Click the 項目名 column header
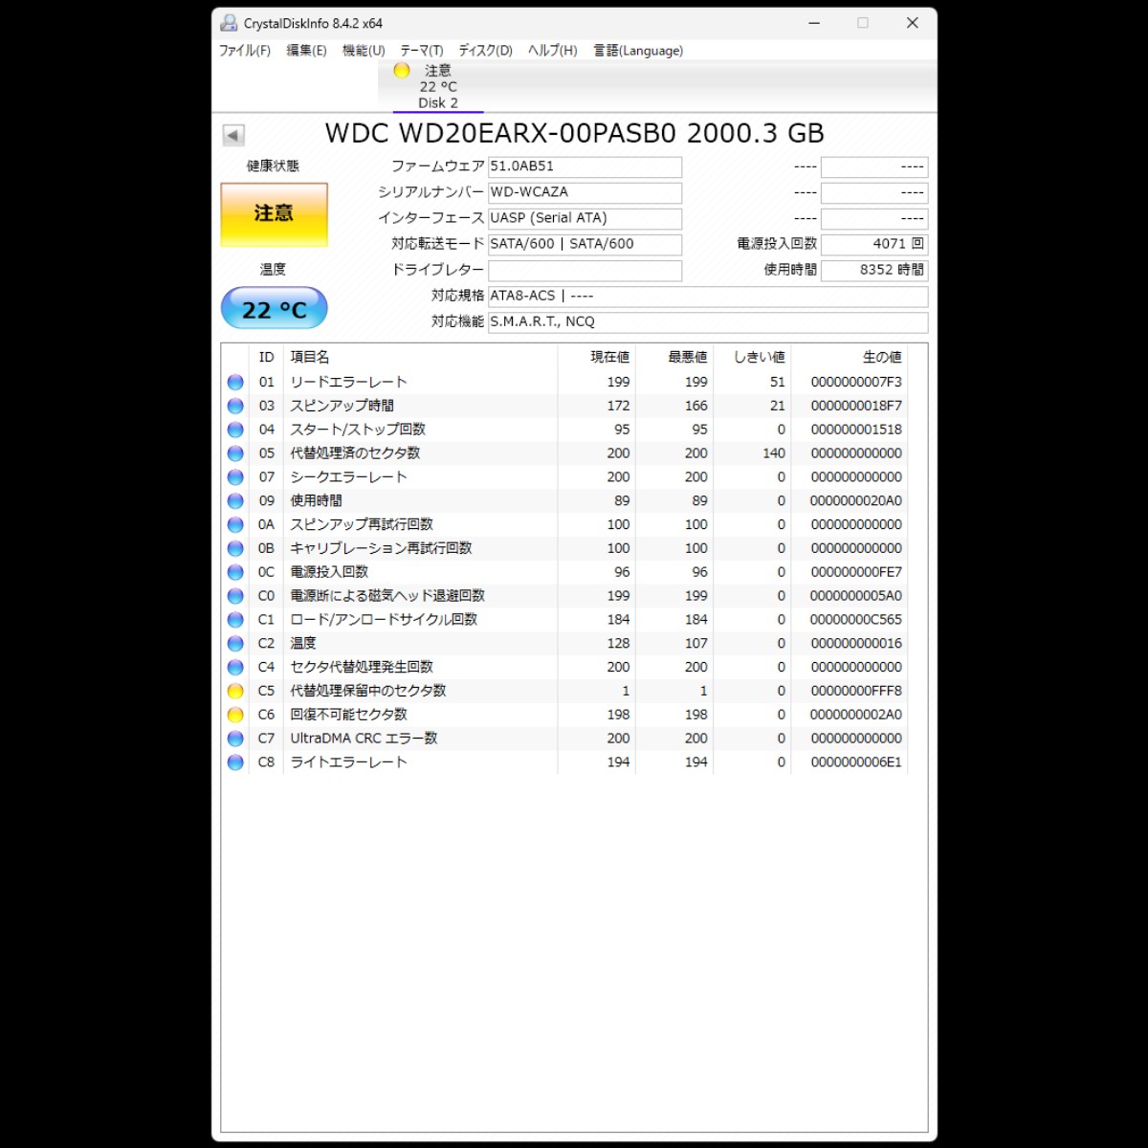 coord(310,357)
